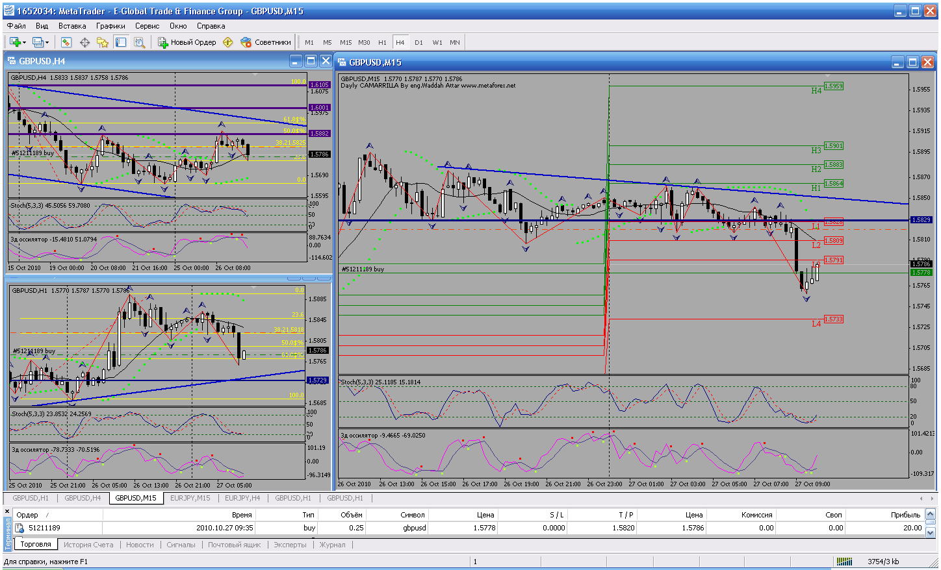Click the order icon next to 51211189
This screenshot has height=570, width=941.
point(20,528)
